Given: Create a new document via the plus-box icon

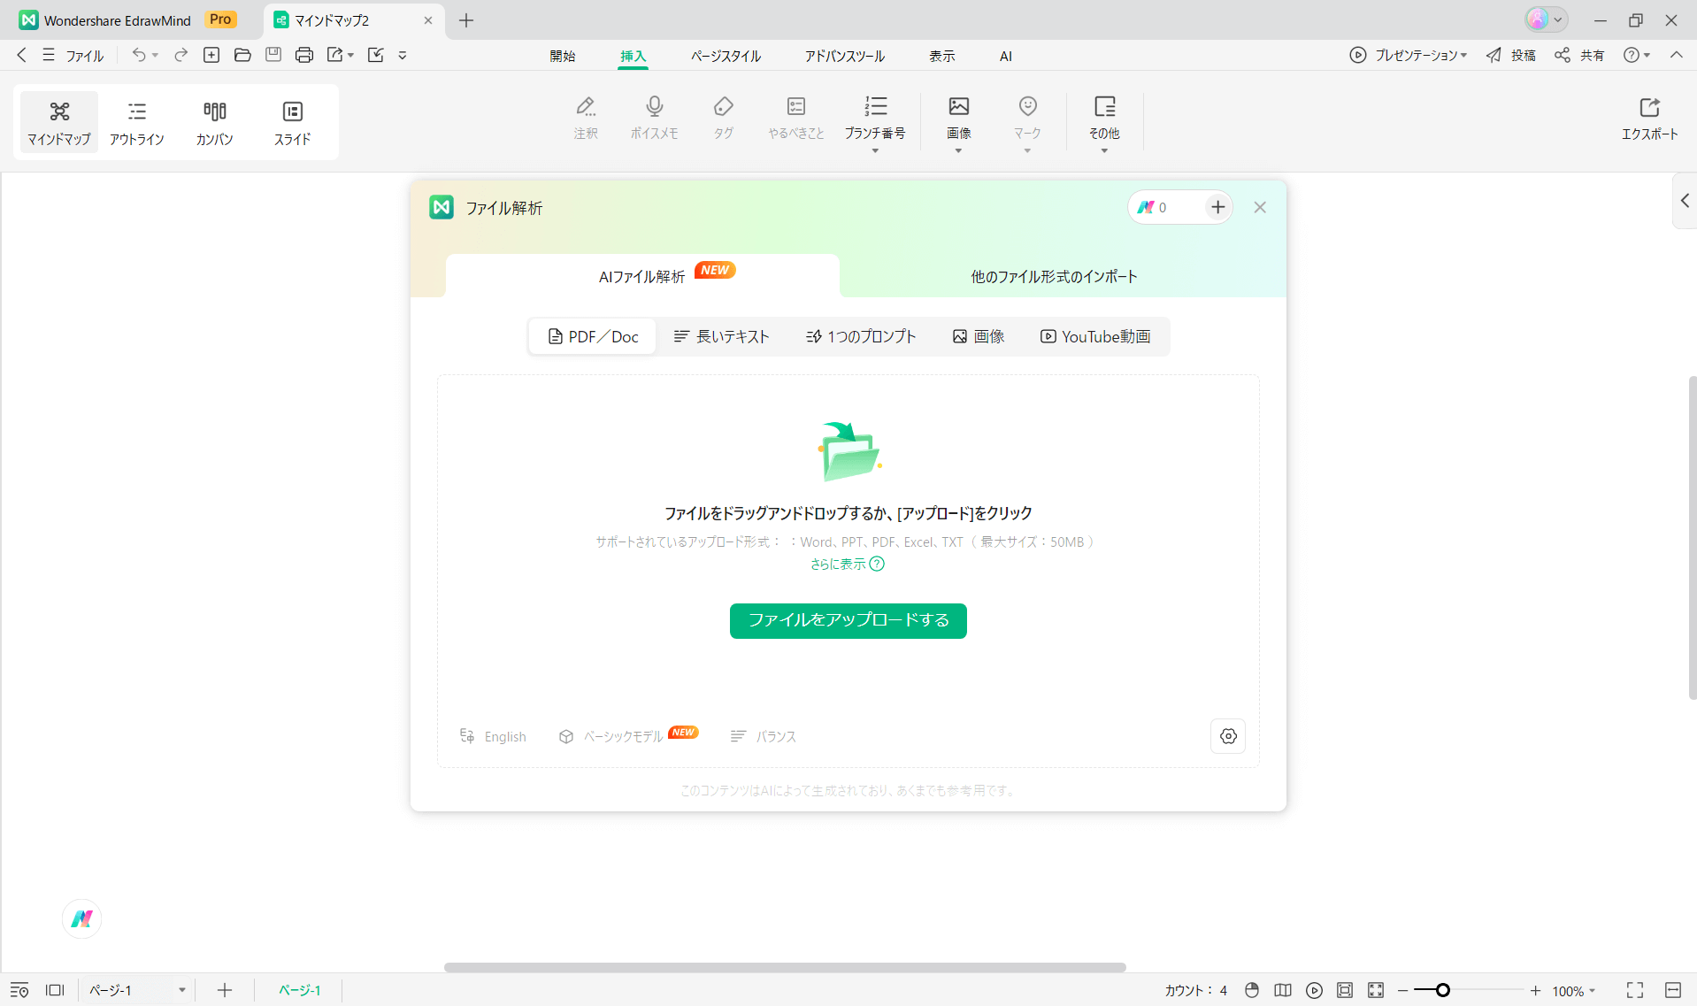Looking at the screenshot, I should [x=211, y=55].
